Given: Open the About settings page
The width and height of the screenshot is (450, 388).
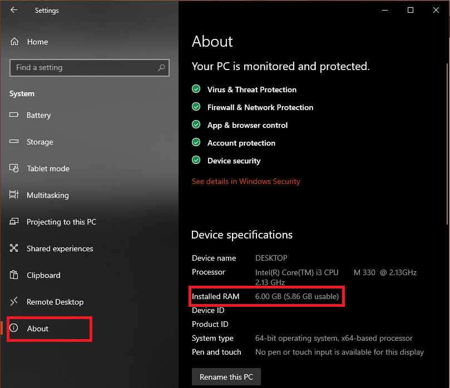Looking at the screenshot, I should tap(38, 329).
